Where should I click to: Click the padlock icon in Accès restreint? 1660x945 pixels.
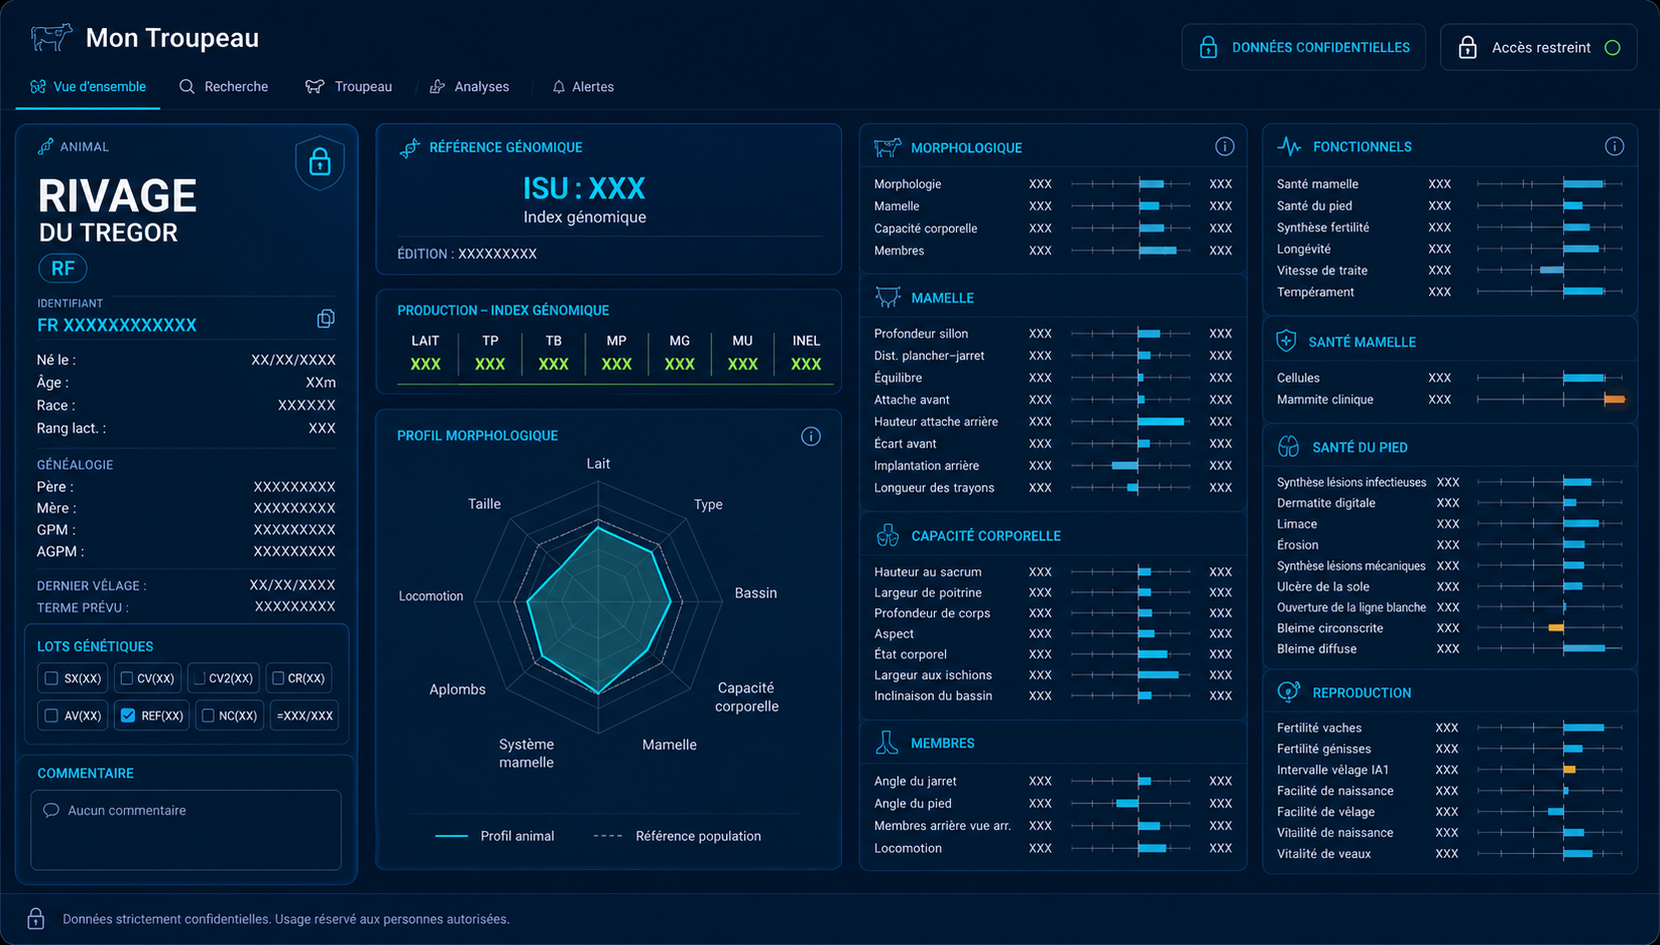click(1467, 47)
